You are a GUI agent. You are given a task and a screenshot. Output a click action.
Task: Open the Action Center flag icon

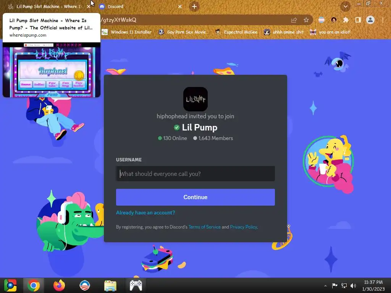(334, 285)
